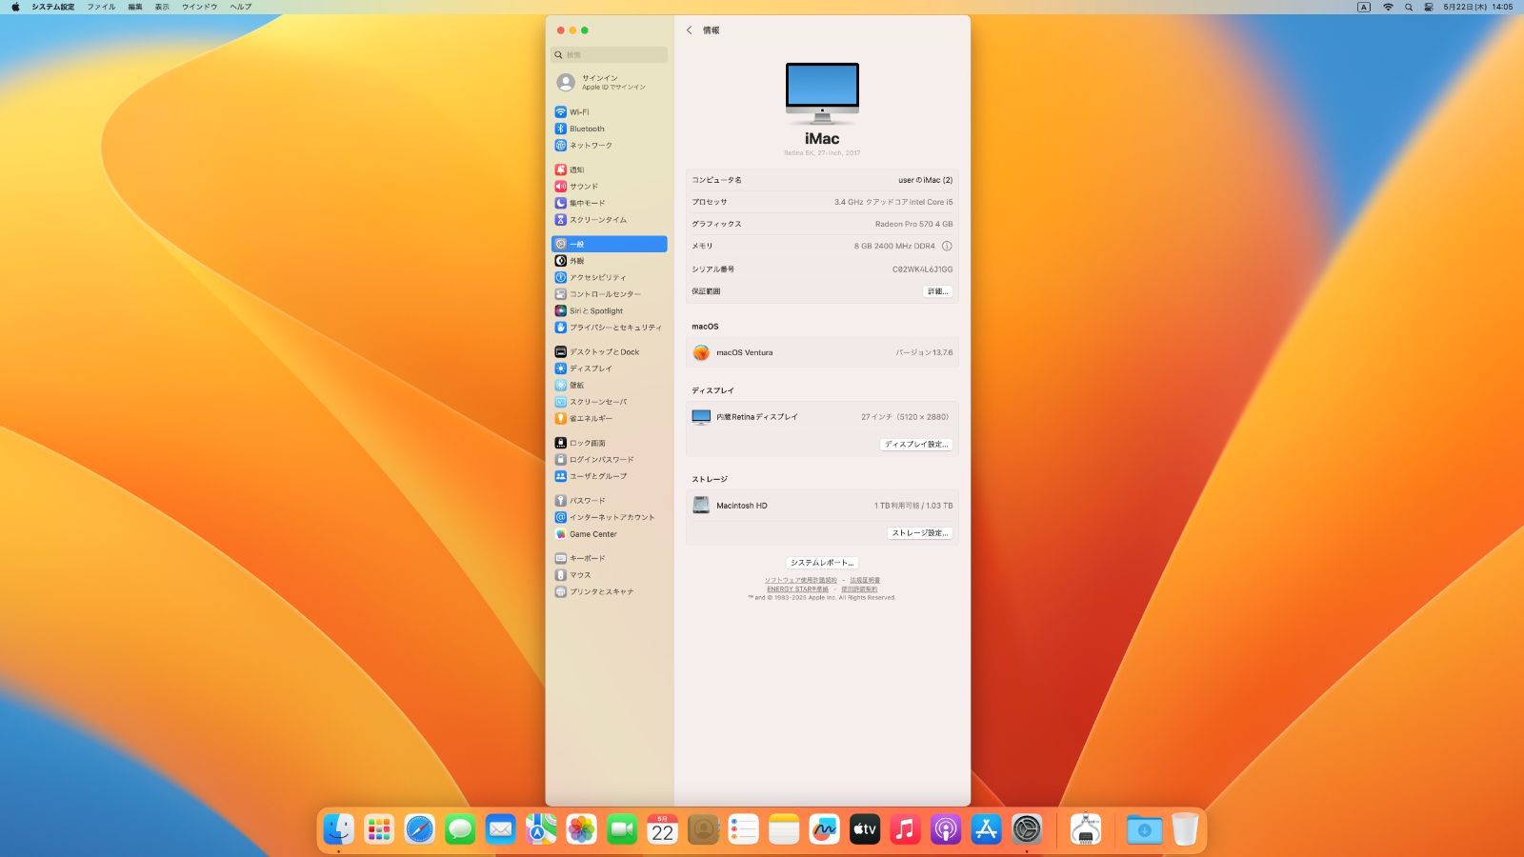Open Spotlight search in menu bar
Screen dimensions: 1524x857
[1409, 7]
